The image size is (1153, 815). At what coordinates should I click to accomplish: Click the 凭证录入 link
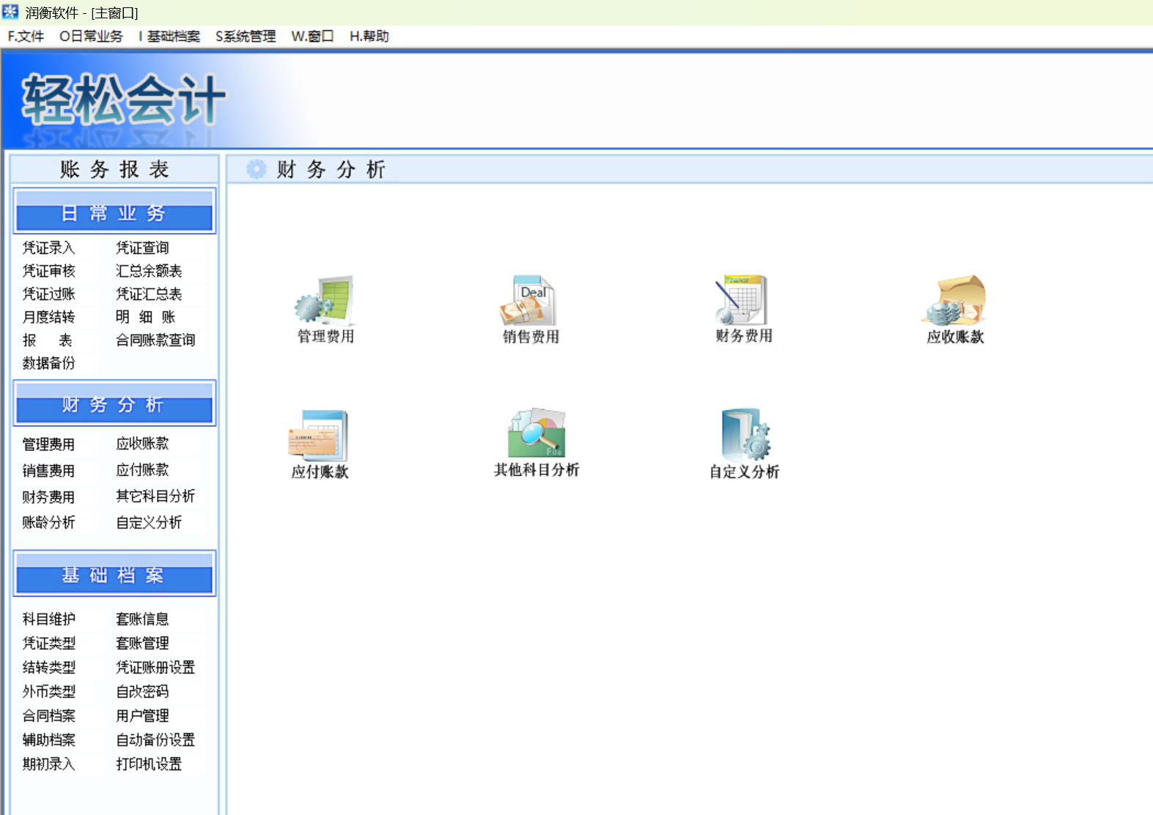(48, 248)
